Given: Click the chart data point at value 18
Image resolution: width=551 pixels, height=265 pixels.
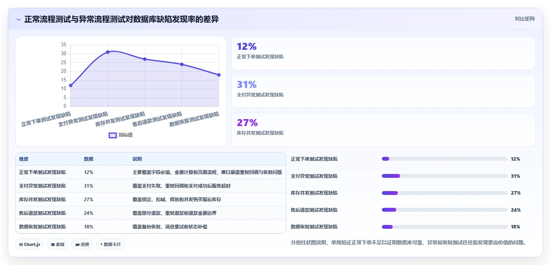Looking at the screenshot, I should [219, 75].
